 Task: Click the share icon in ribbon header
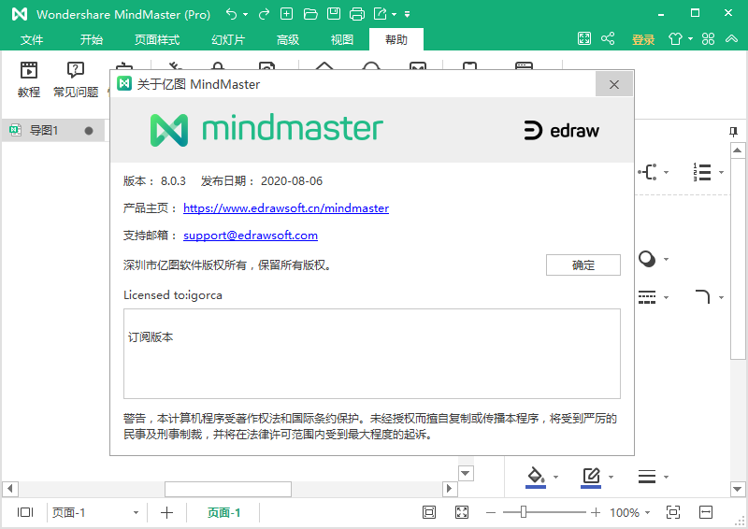pyautogui.click(x=608, y=38)
